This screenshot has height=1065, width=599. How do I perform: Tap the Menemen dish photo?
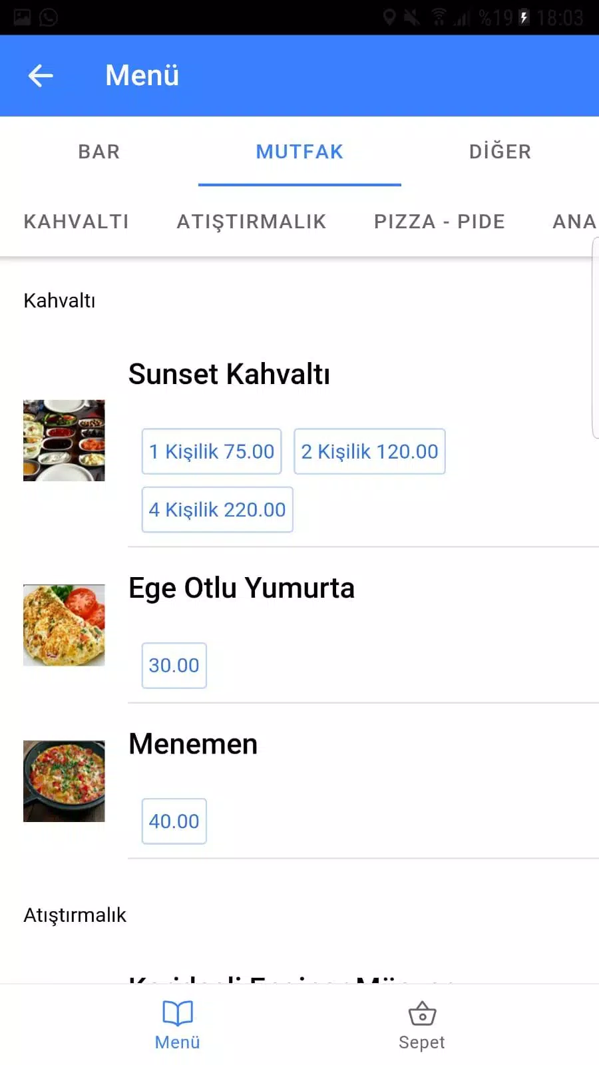[64, 781]
